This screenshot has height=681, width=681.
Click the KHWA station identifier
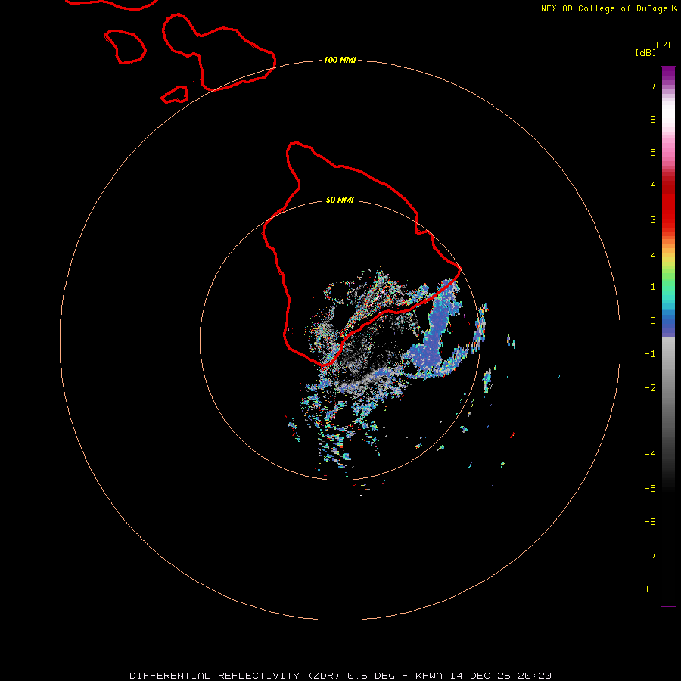pyautogui.click(x=429, y=676)
